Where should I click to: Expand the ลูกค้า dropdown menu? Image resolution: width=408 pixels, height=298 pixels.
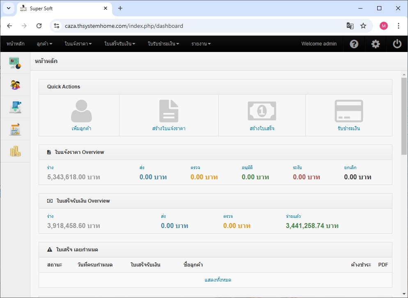(x=44, y=44)
